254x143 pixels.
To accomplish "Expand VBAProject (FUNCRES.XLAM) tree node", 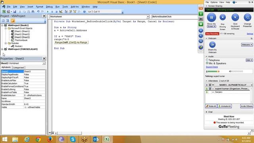I will pos(2,49).
